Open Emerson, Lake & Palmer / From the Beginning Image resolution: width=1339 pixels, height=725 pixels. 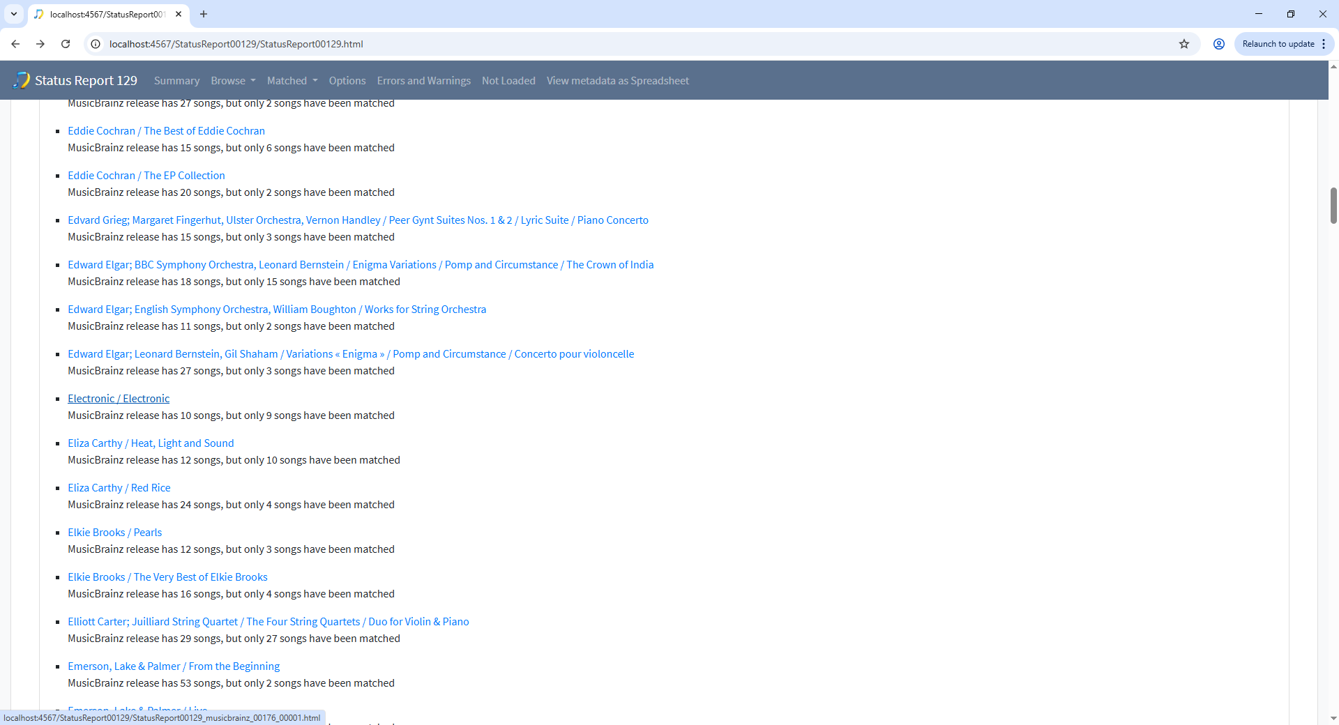[x=174, y=666]
